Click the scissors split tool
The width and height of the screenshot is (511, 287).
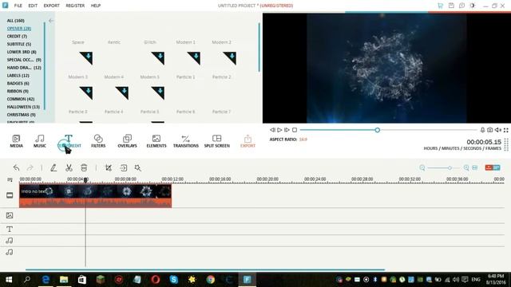[69, 168]
